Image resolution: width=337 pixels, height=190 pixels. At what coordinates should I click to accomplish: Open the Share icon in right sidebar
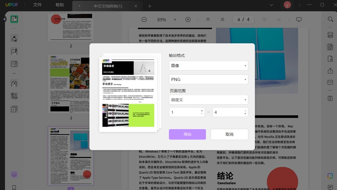pos(330,71)
